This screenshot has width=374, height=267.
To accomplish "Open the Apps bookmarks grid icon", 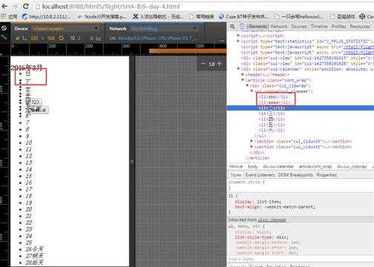I will (3, 16).
